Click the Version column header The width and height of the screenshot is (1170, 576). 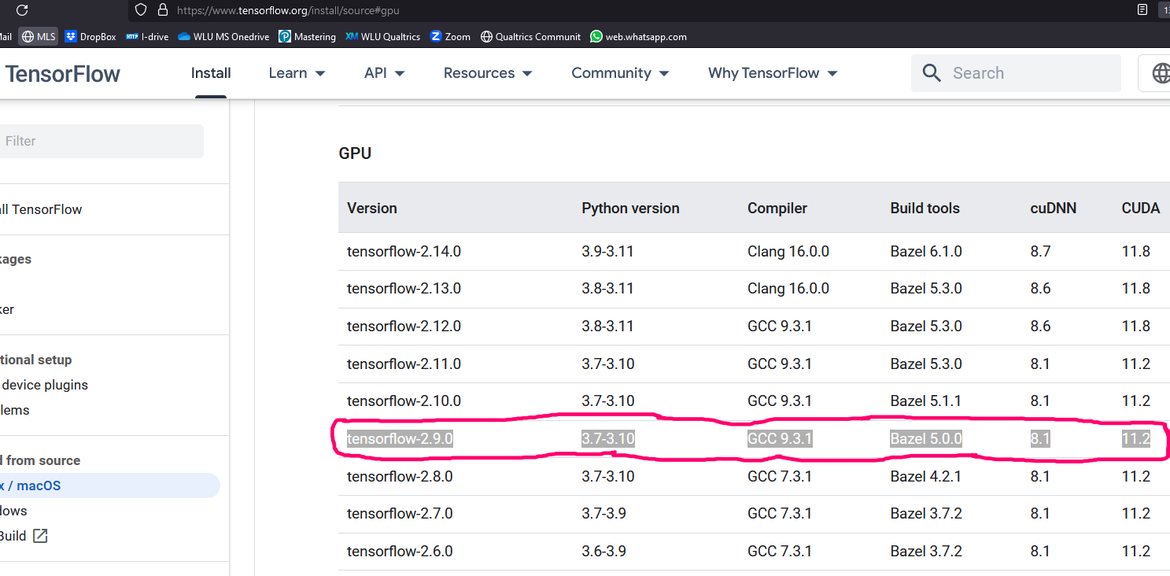(x=372, y=208)
